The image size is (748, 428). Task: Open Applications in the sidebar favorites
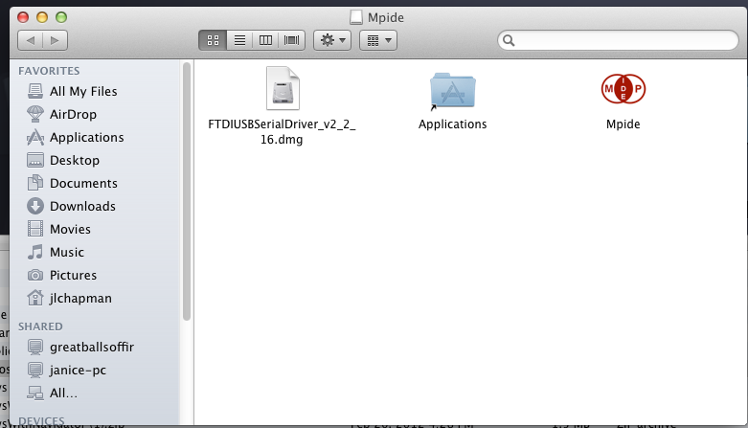coord(86,137)
